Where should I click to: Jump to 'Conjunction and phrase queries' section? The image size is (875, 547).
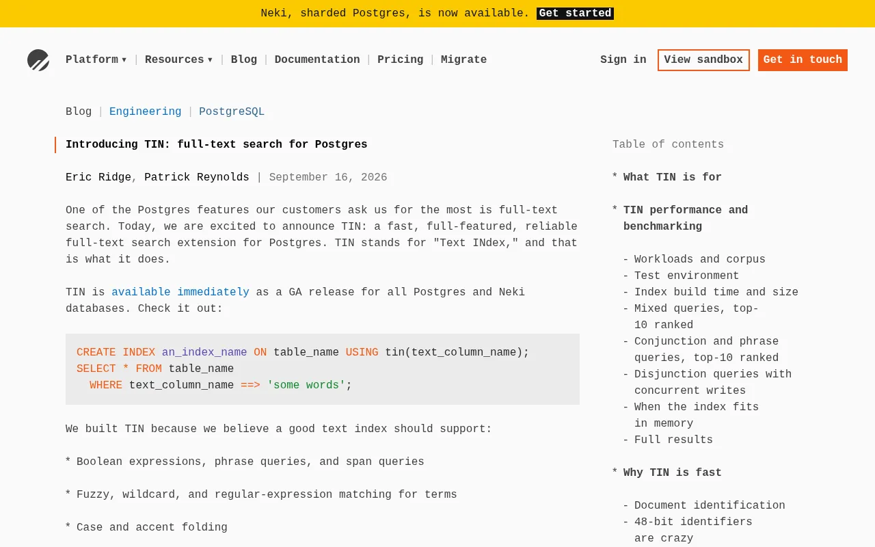click(707, 349)
